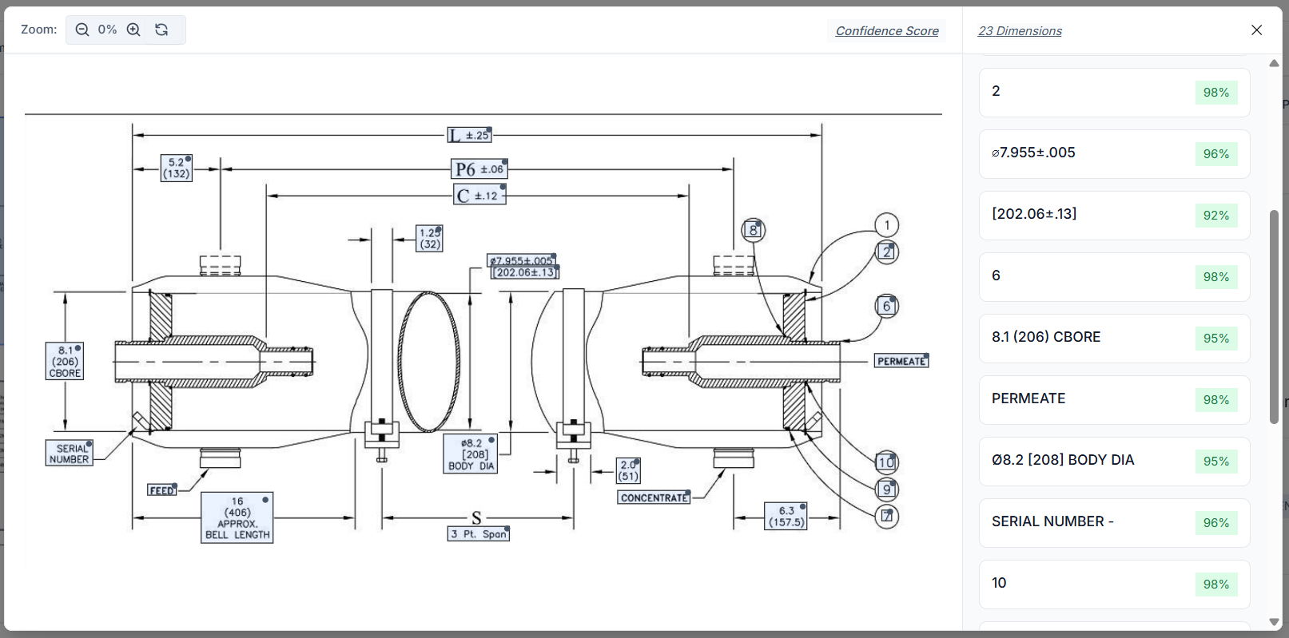The image size is (1289, 638).
Task: Click the 23 Dimensions link
Action: click(1020, 31)
